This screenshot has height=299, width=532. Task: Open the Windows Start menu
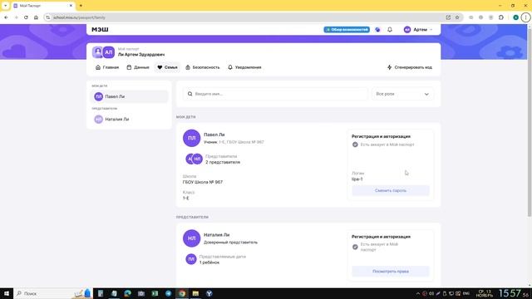pos(7,293)
